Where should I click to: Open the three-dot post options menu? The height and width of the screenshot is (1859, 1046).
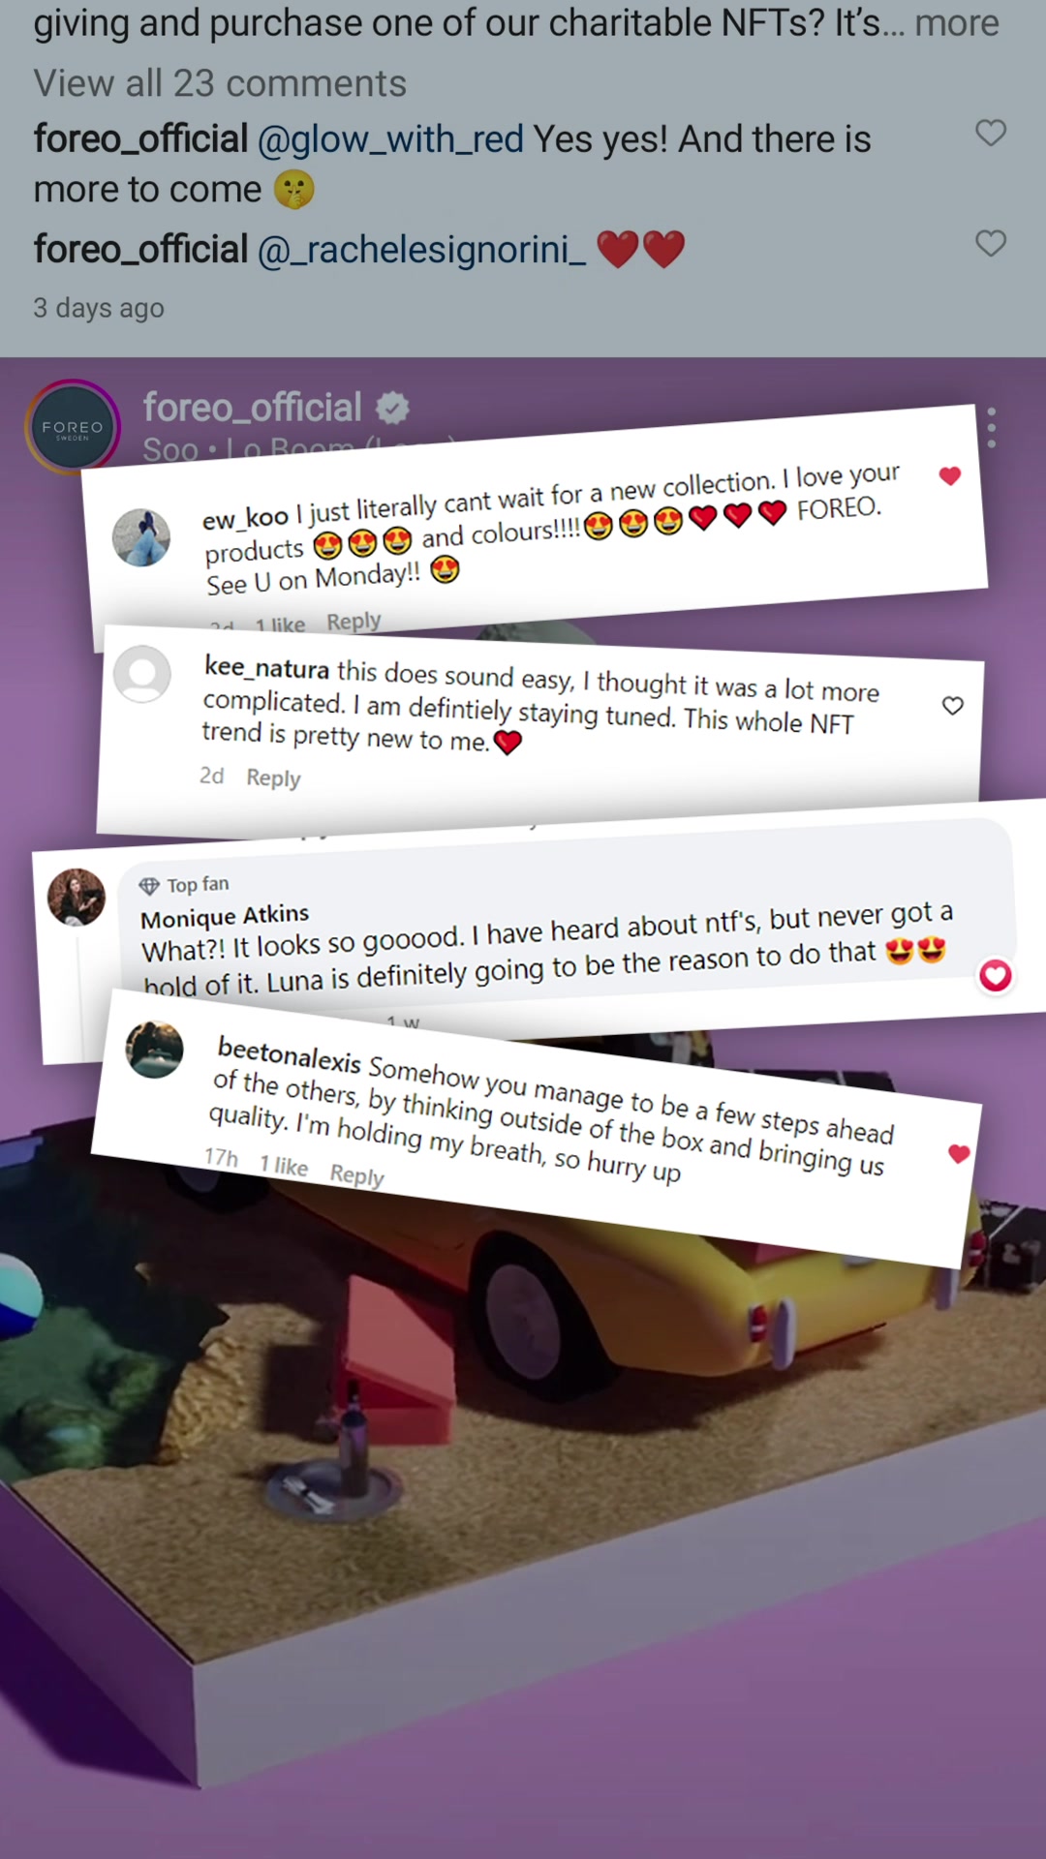[x=991, y=428]
